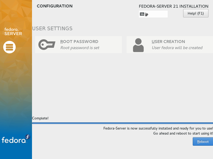The height and width of the screenshot is (159, 213).
Task: Open User Creation settings
Action: click(x=170, y=45)
